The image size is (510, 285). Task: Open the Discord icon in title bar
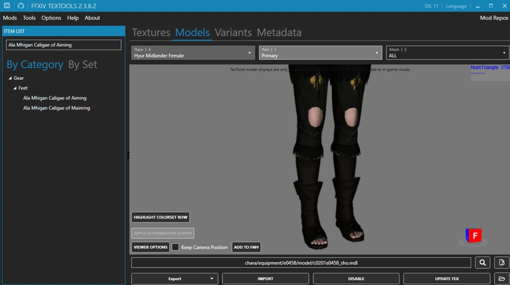pos(7,6)
